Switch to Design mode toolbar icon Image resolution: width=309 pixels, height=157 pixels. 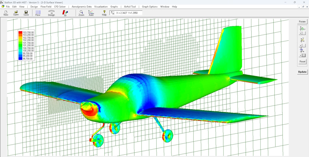[51, 13]
